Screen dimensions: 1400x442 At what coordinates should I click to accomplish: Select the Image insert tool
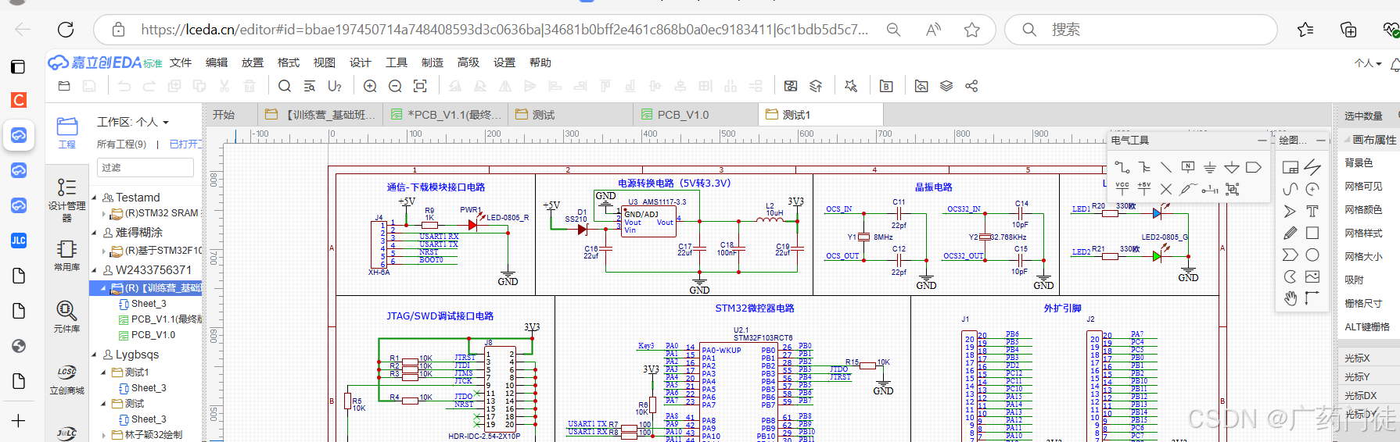1312,276
